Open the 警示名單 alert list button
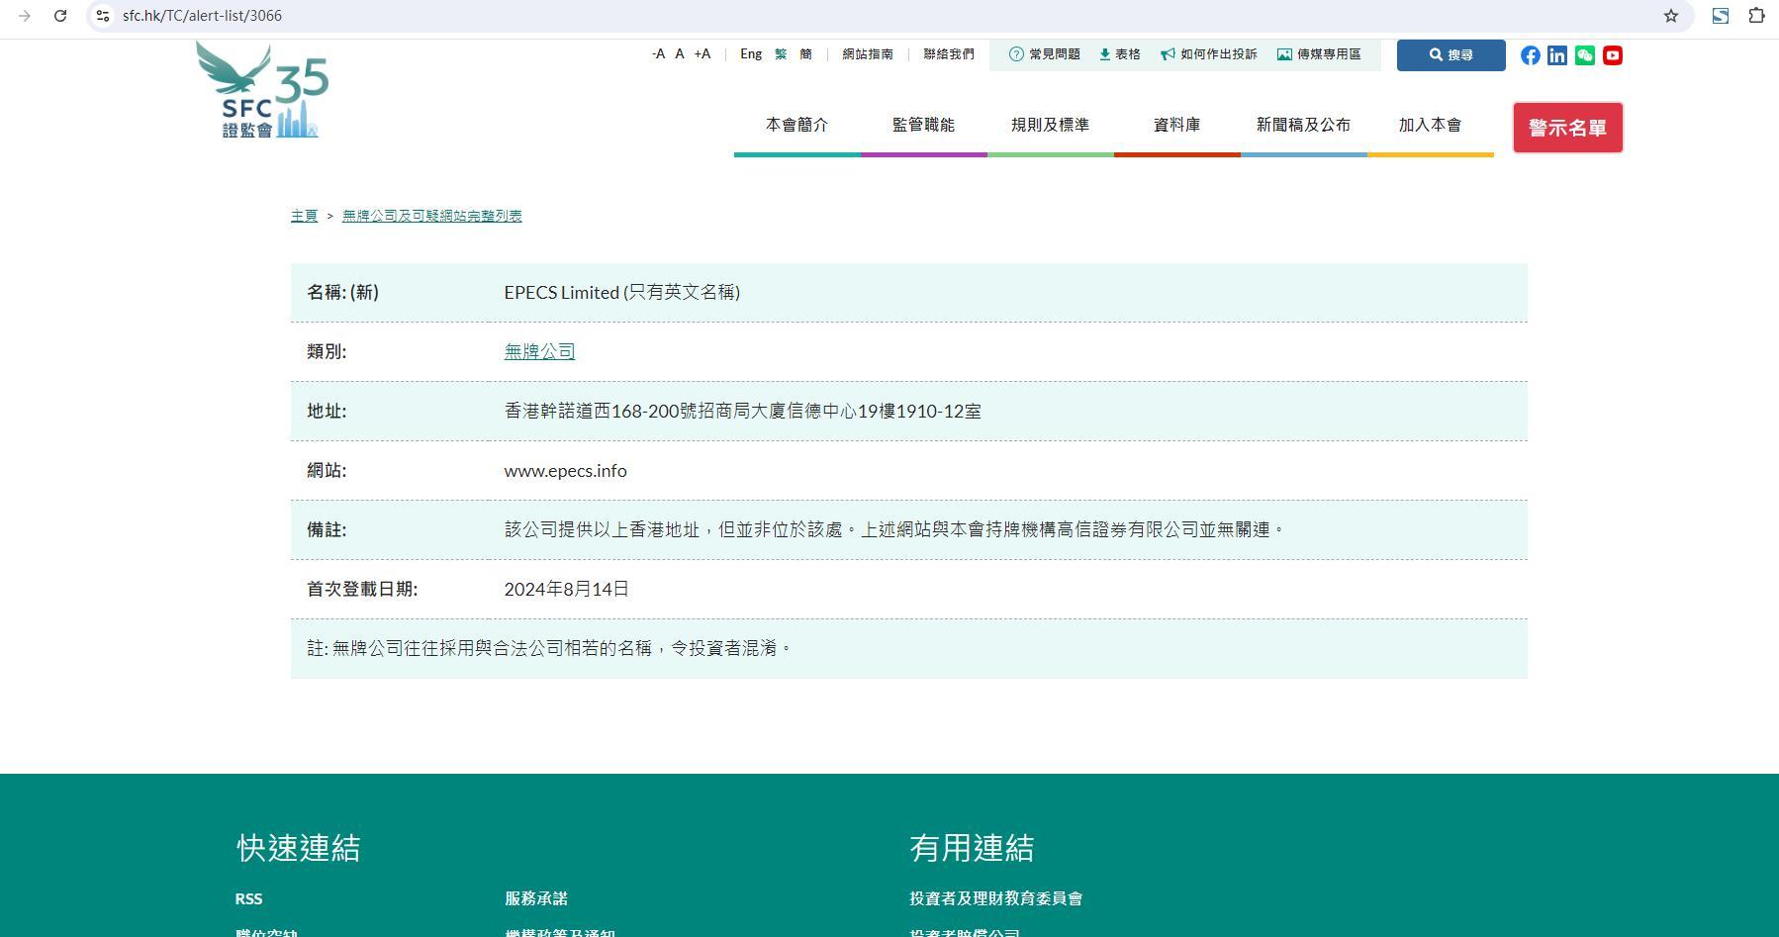This screenshot has height=937, width=1779. (x=1567, y=128)
